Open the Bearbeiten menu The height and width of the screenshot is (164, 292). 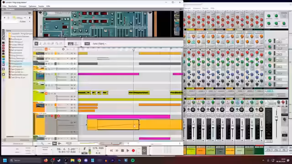(13, 6)
